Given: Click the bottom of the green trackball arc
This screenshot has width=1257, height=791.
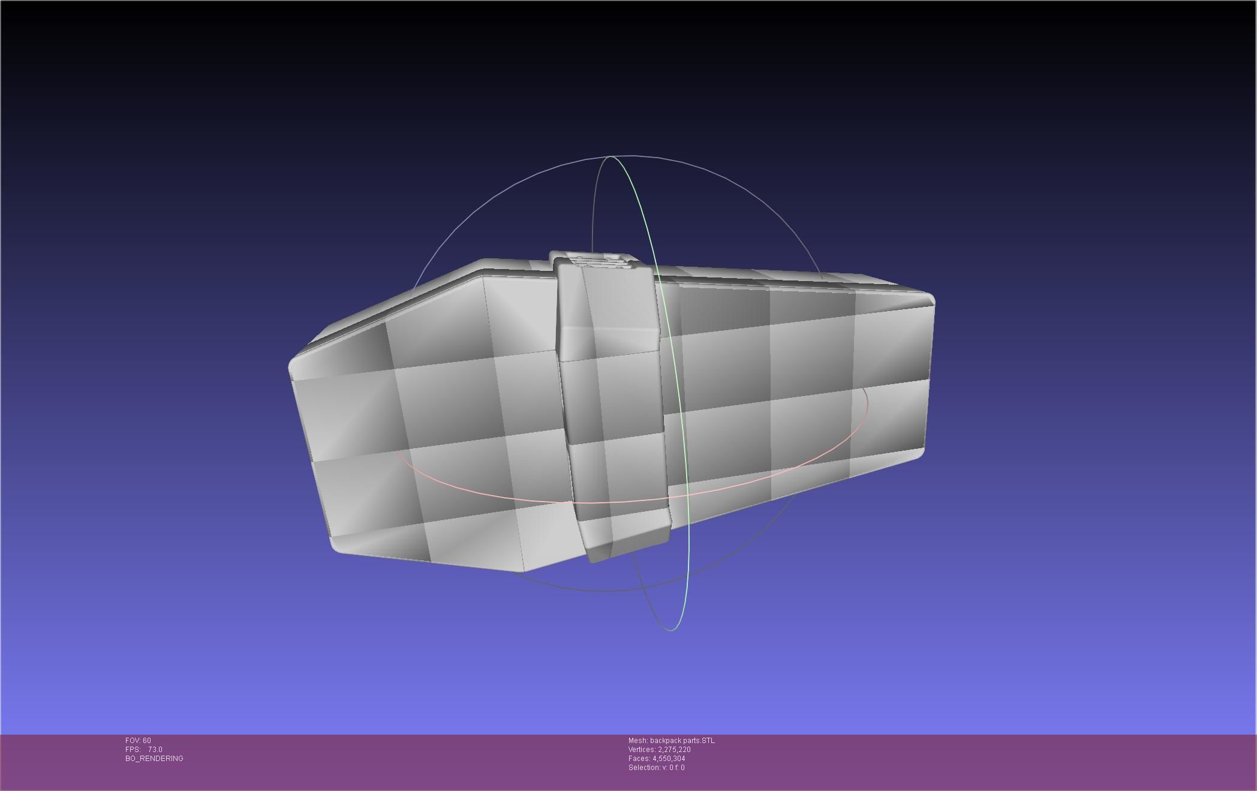Looking at the screenshot, I should point(672,630).
